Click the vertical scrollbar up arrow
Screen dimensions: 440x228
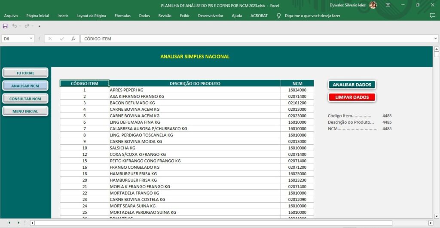(436, 50)
